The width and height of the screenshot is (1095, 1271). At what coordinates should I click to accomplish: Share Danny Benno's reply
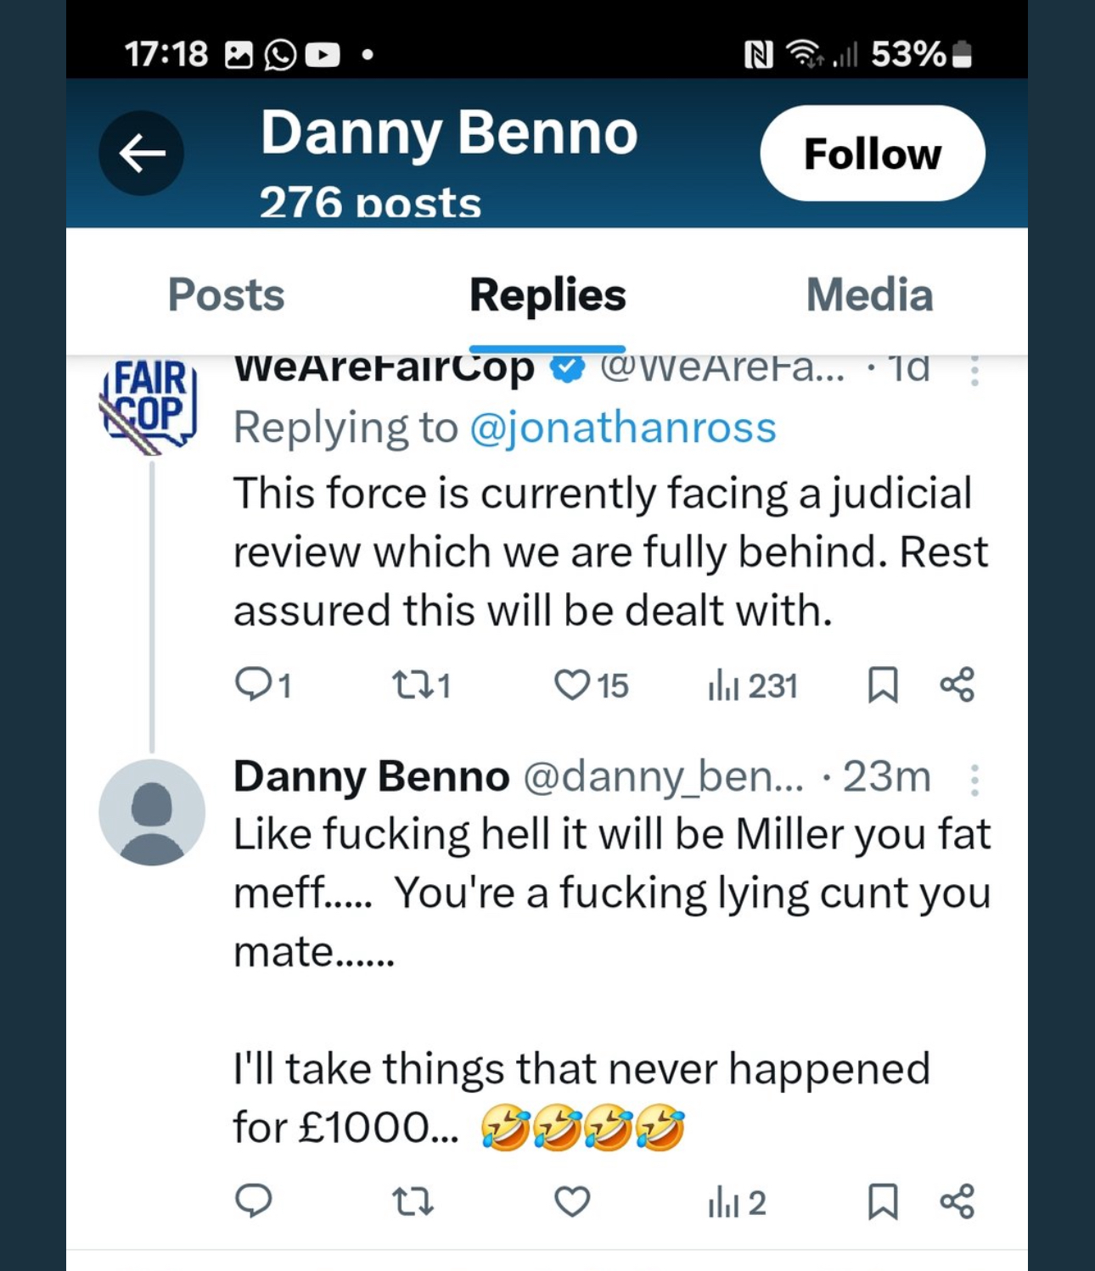957,1201
